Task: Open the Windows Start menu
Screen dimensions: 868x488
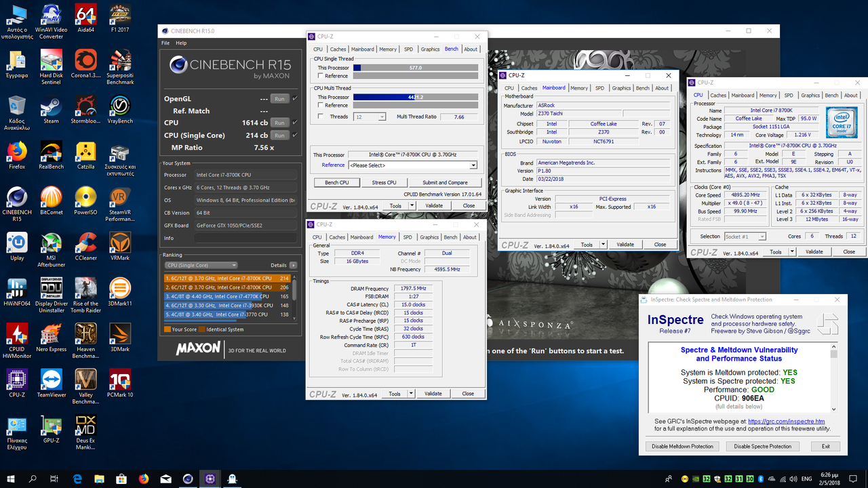Action: pyautogui.click(x=11, y=479)
